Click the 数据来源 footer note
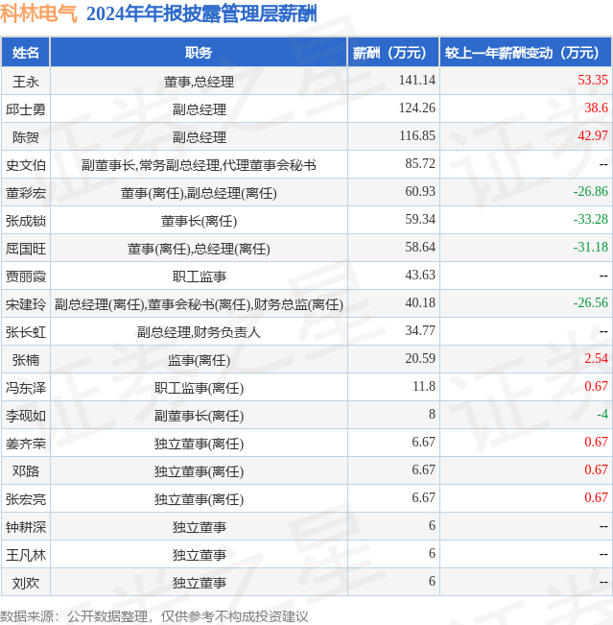Image resolution: width=613 pixels, height=625 pixels. click(153, 616)
